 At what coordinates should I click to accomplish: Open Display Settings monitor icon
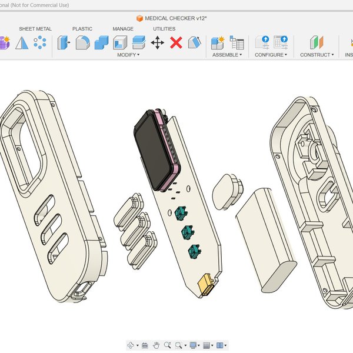tap(193, 345)
